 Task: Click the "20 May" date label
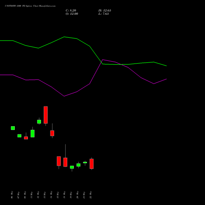coord(77,195)
